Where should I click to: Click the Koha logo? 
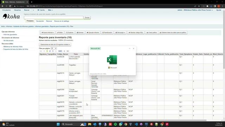(11, 17)
